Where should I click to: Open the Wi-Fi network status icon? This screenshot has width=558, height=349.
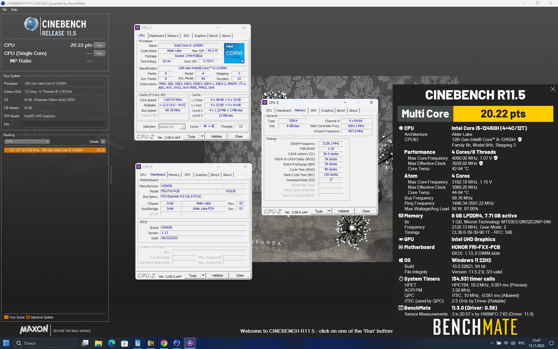coord(506,343)
